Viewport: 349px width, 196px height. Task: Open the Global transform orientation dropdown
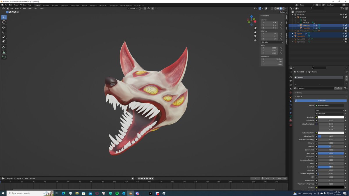(x=133, y=8)
